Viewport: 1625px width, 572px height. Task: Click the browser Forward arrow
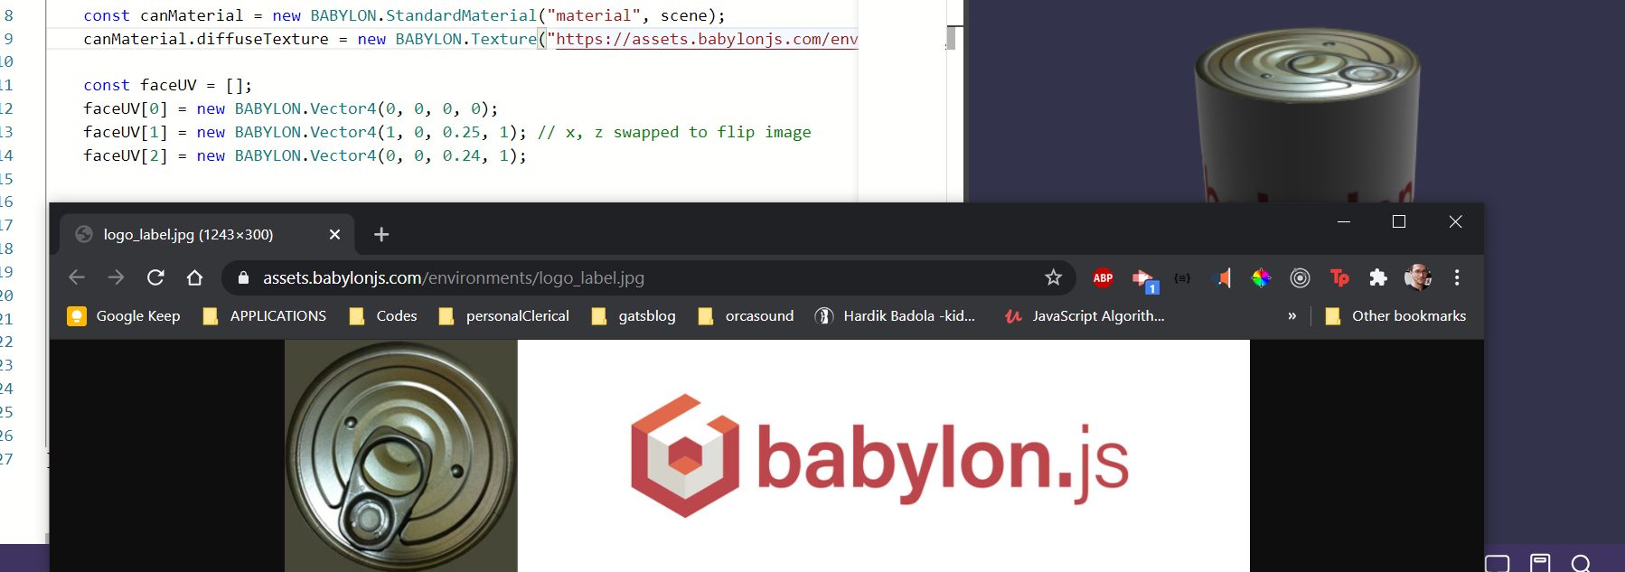pos(116,277)
